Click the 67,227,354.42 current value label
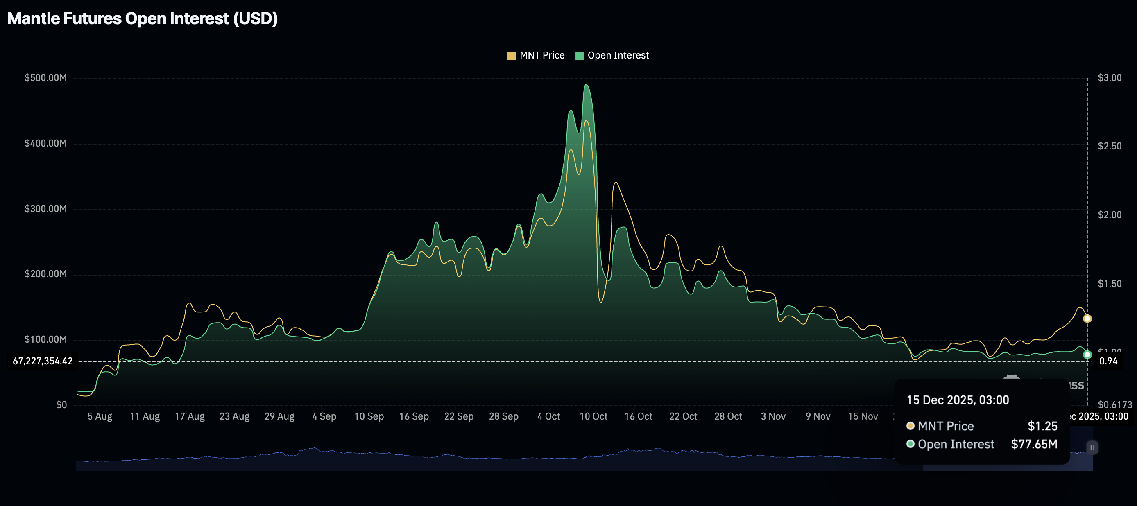Screen dimensions: 1137x506 [43, 361]
